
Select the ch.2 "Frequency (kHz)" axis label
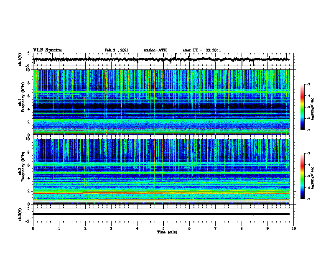point(23,166)
